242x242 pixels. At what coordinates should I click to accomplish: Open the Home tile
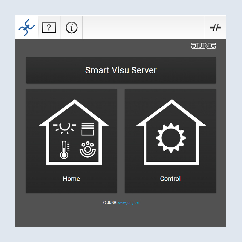coord(72,141)
